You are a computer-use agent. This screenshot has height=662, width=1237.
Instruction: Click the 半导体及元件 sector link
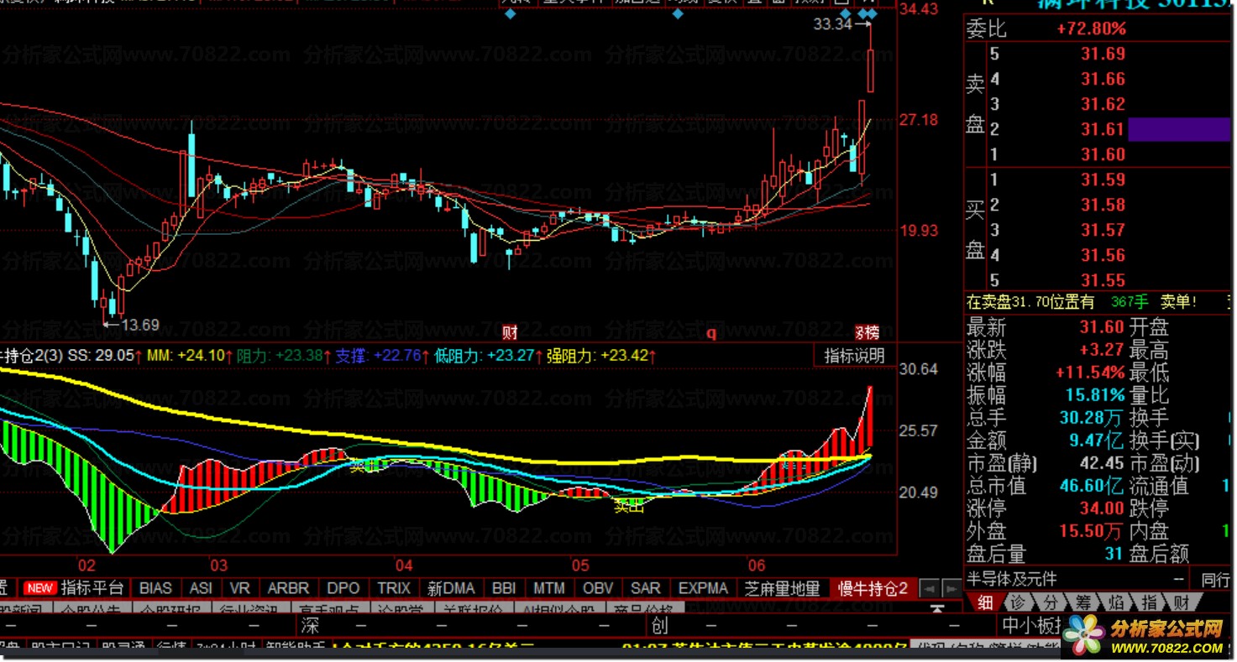1011,578
